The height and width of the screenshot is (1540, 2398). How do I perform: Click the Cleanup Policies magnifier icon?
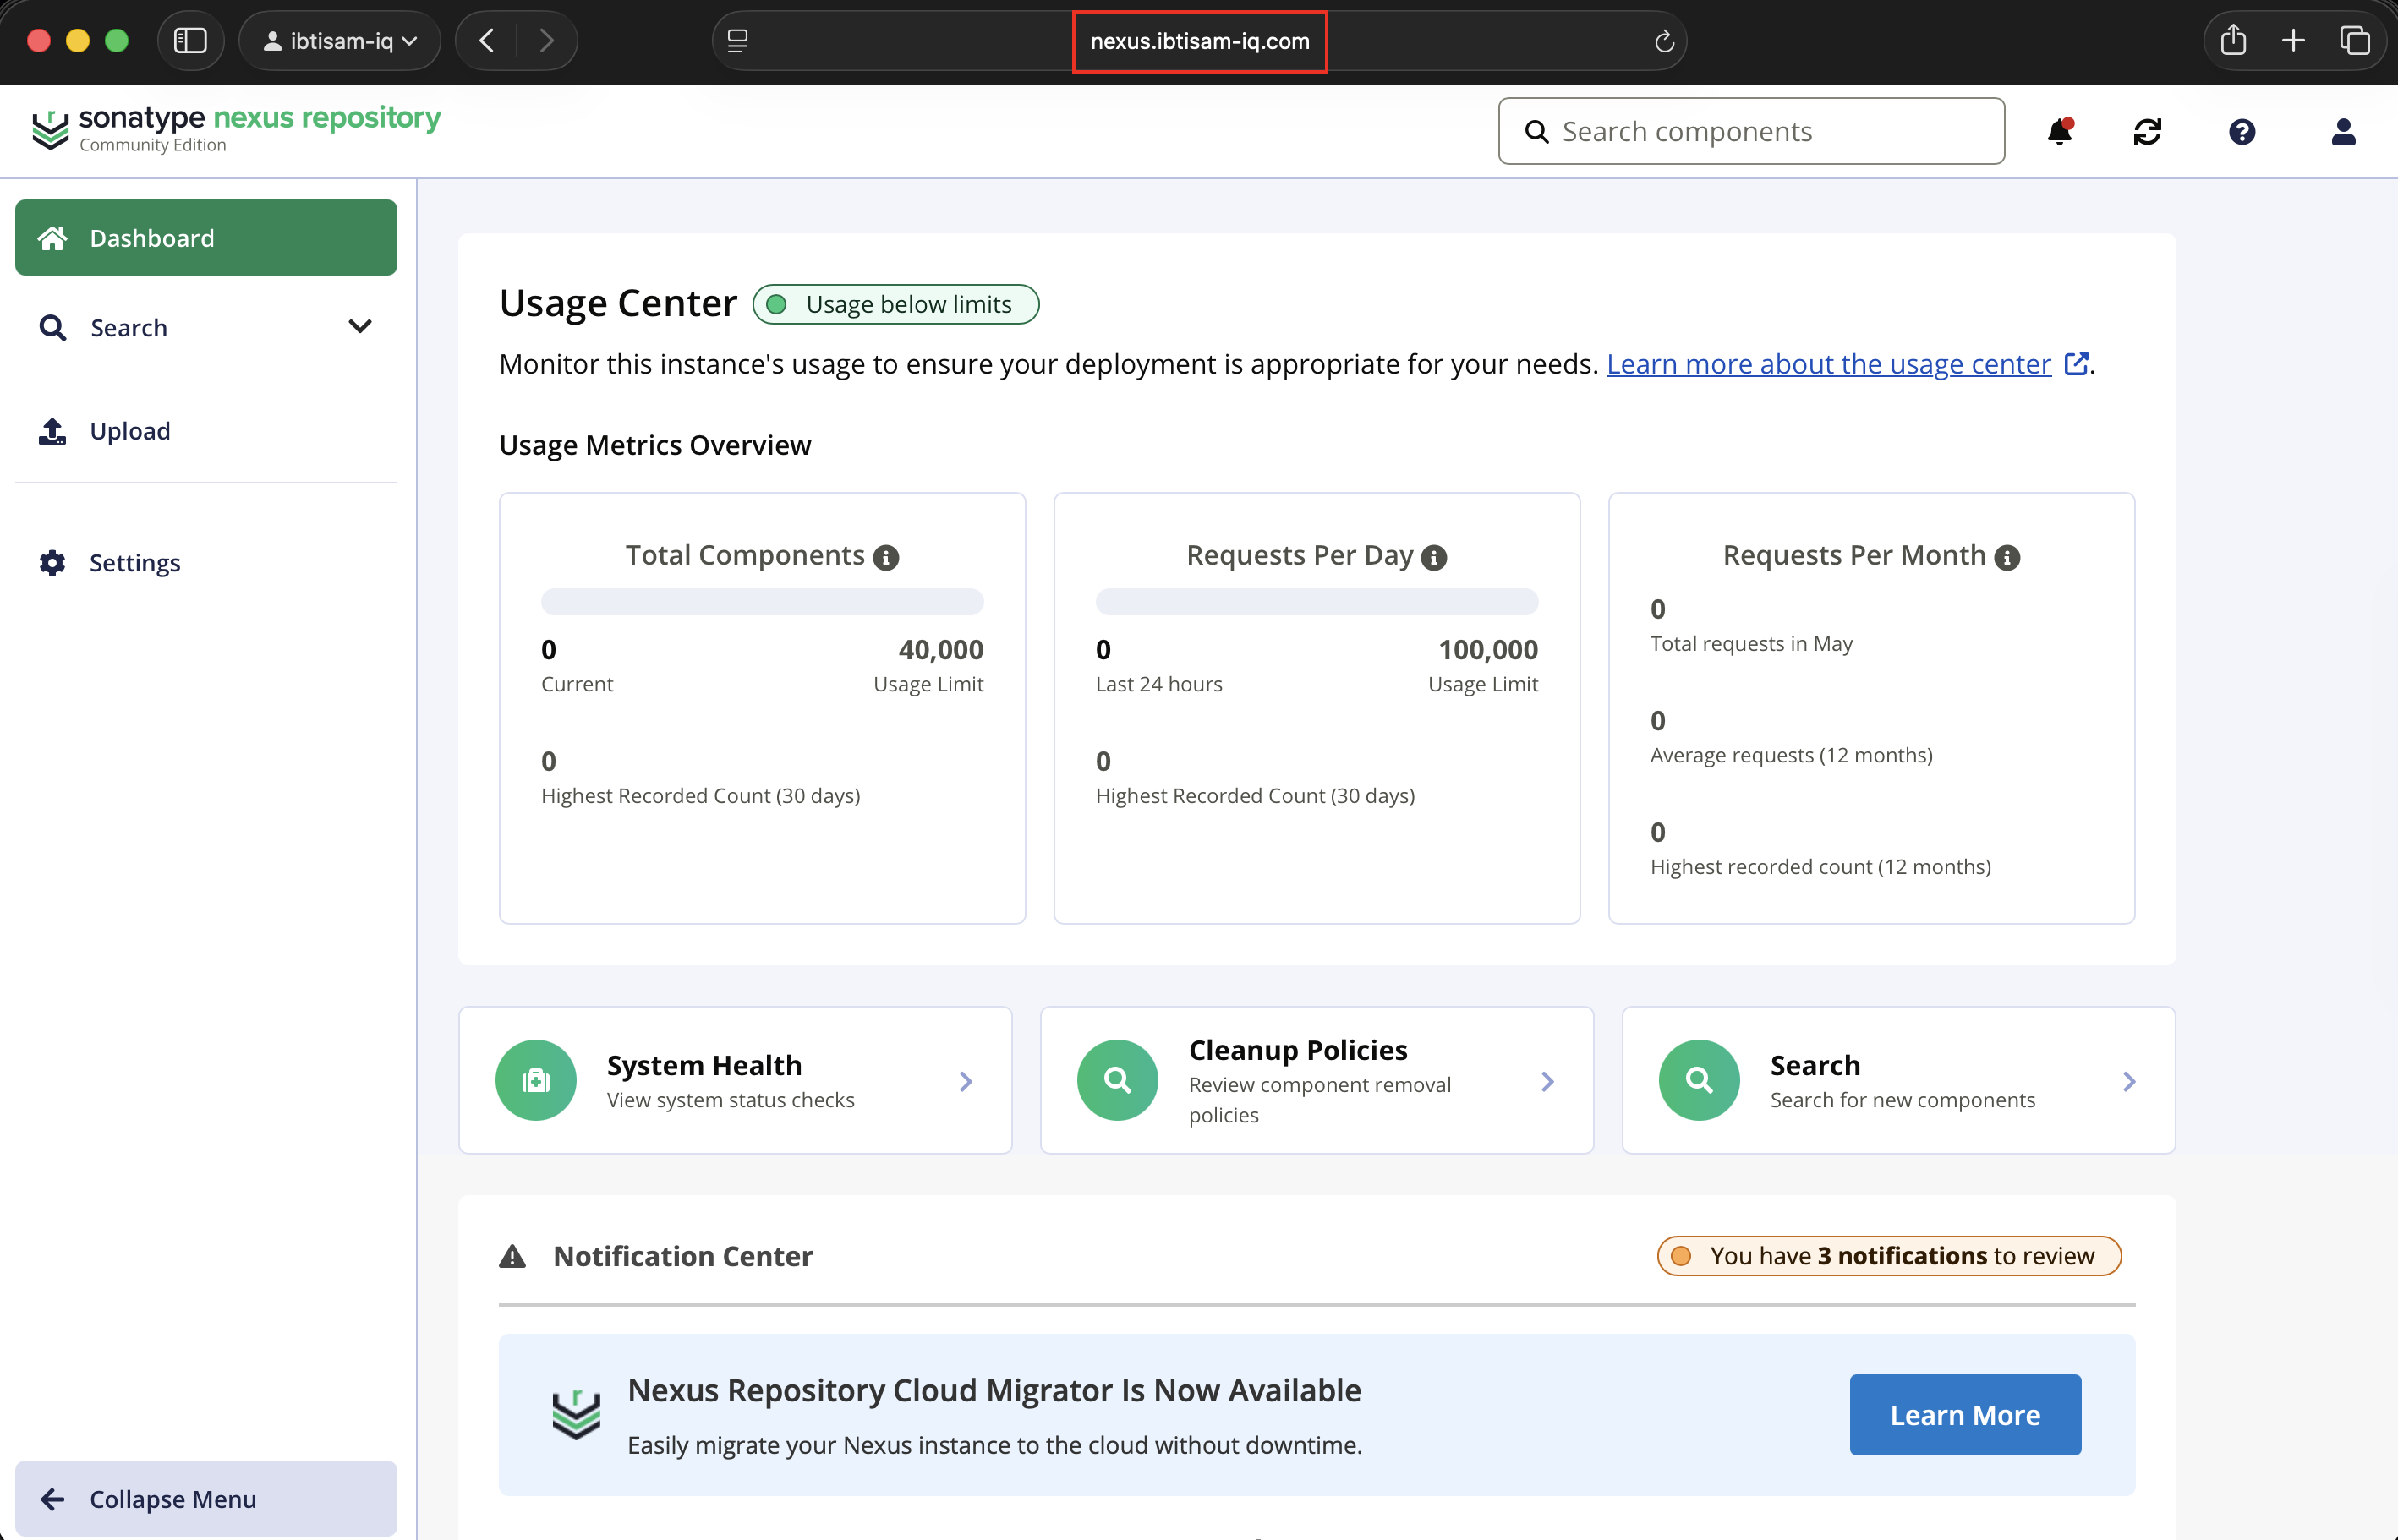(x=1118, y=1080)
